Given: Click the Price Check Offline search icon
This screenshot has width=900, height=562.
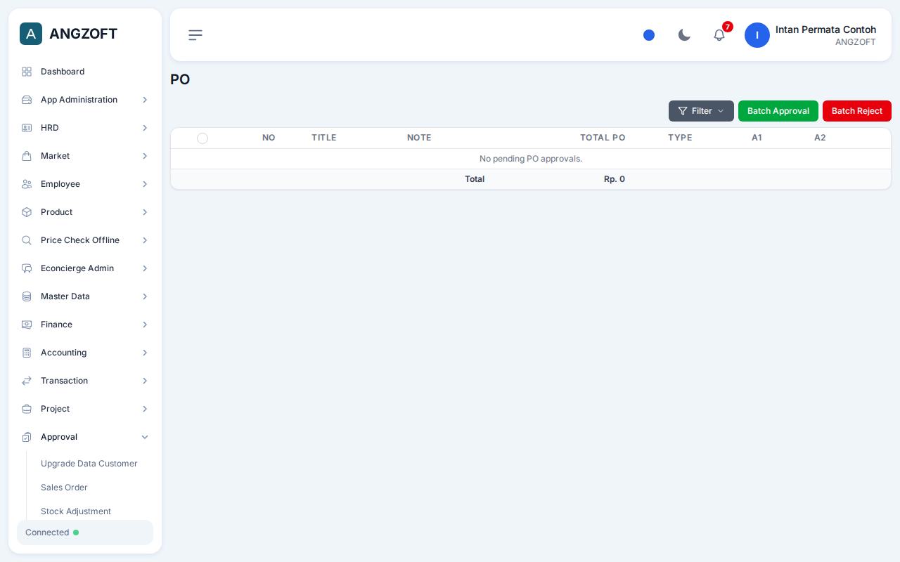Looking at the screenshot, I should click(27, 240).
